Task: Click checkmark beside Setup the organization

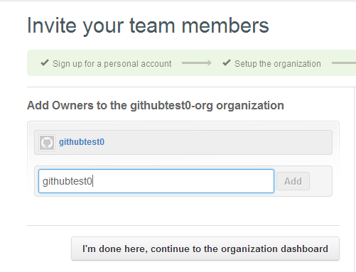Action: [227, 62]
